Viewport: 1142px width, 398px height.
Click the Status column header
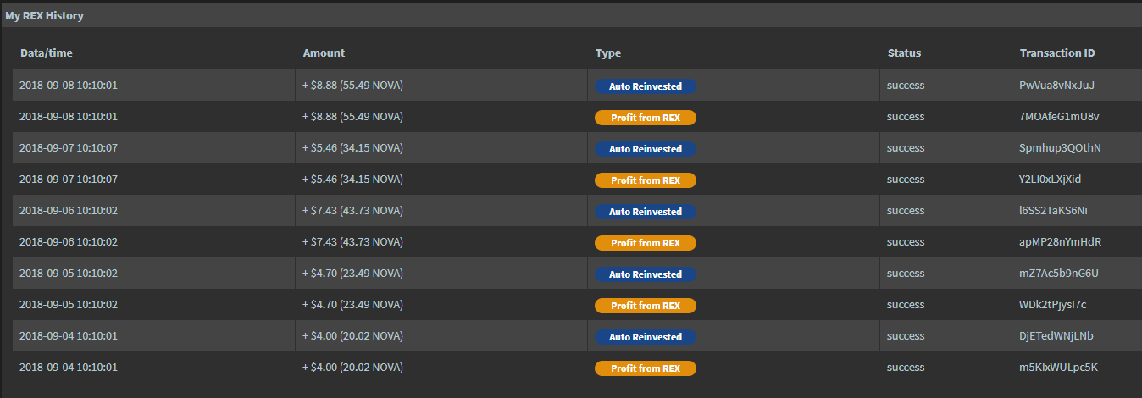tap(904, 53)
